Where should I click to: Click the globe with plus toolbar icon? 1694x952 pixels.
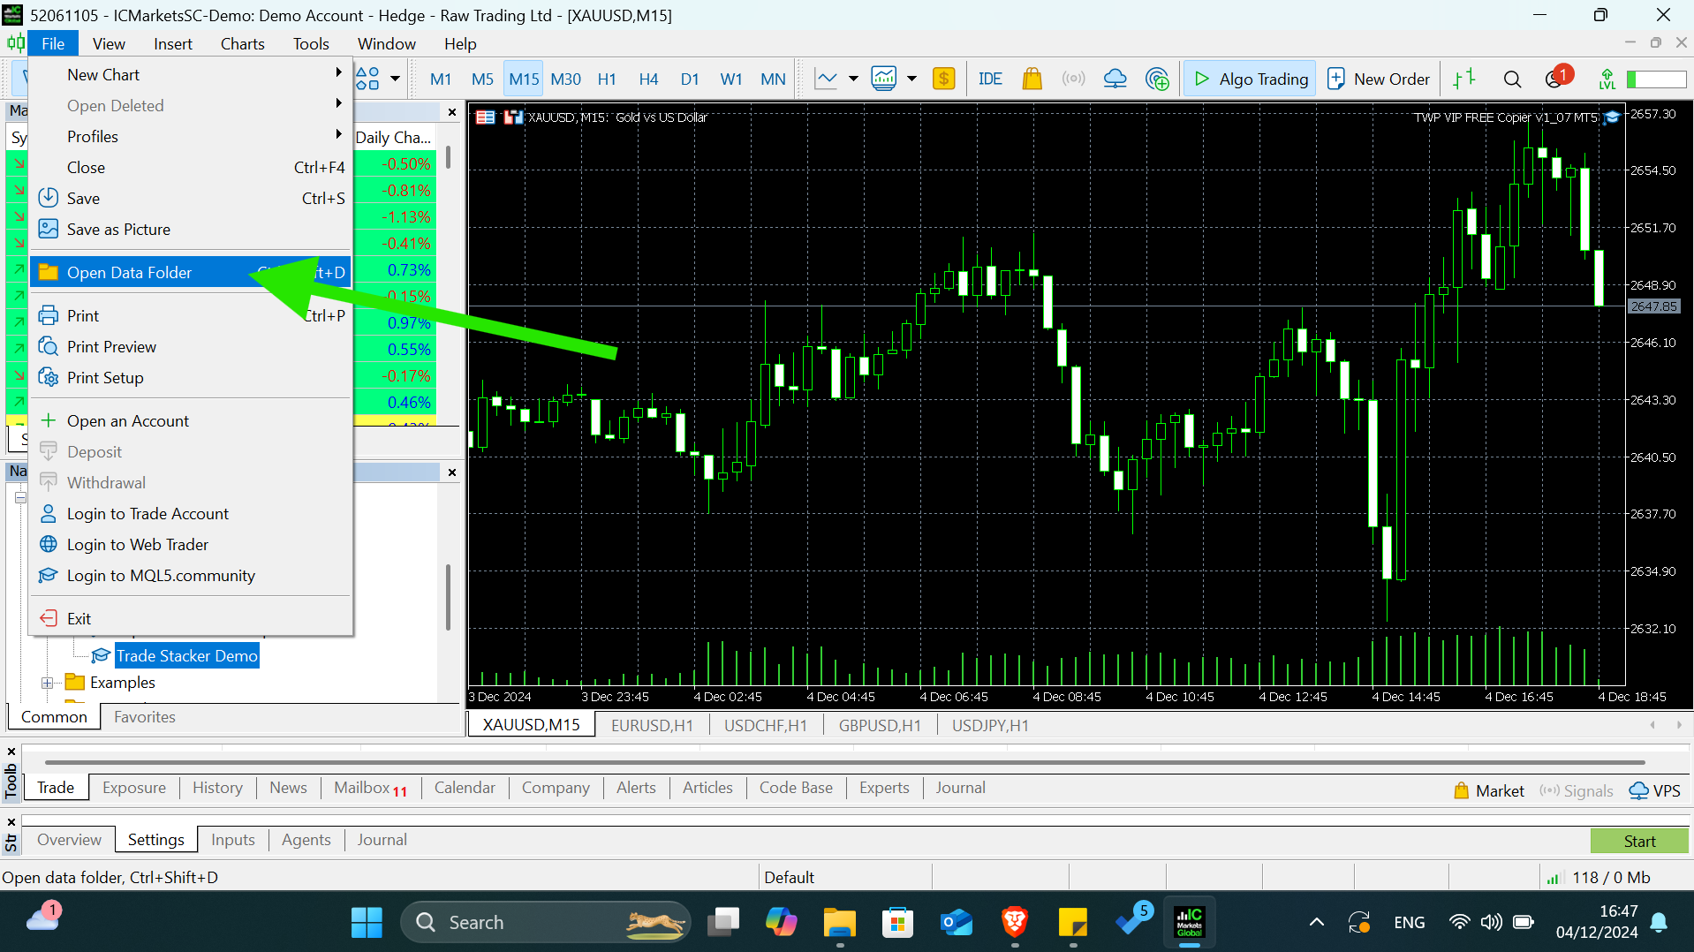tap(1157, 79)
